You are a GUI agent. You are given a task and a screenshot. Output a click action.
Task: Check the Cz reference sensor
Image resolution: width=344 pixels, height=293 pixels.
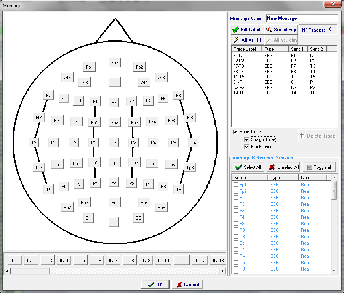(x=236, y=243)
